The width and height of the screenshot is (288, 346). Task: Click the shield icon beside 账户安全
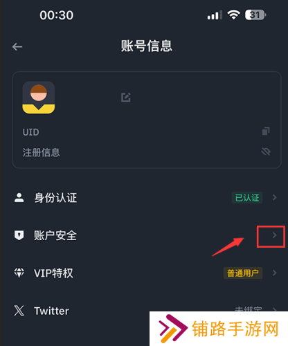click(19, 235)
